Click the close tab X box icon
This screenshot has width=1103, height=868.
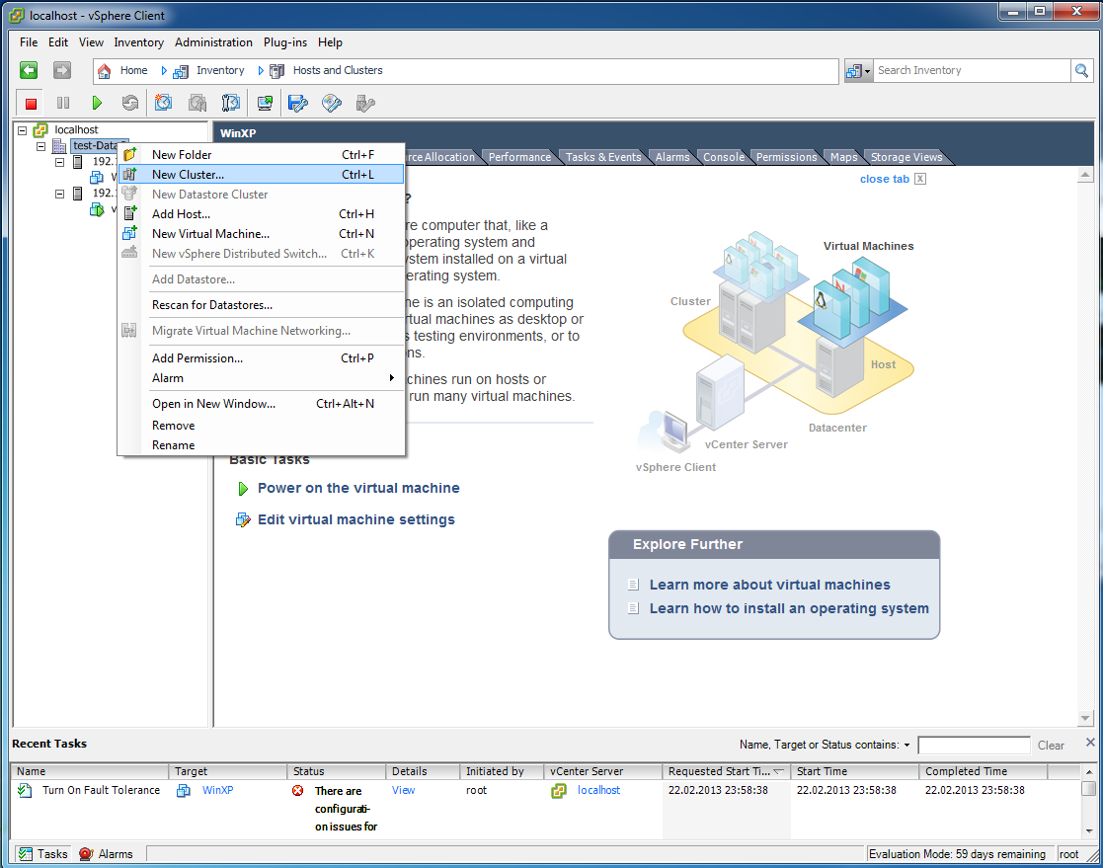[920, 179]
